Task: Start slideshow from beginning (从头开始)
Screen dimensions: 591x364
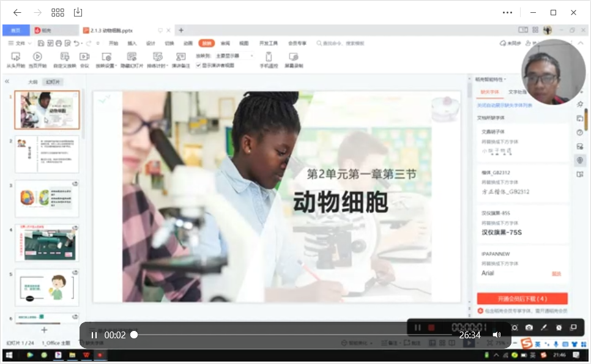Action: tap(15, 58)
